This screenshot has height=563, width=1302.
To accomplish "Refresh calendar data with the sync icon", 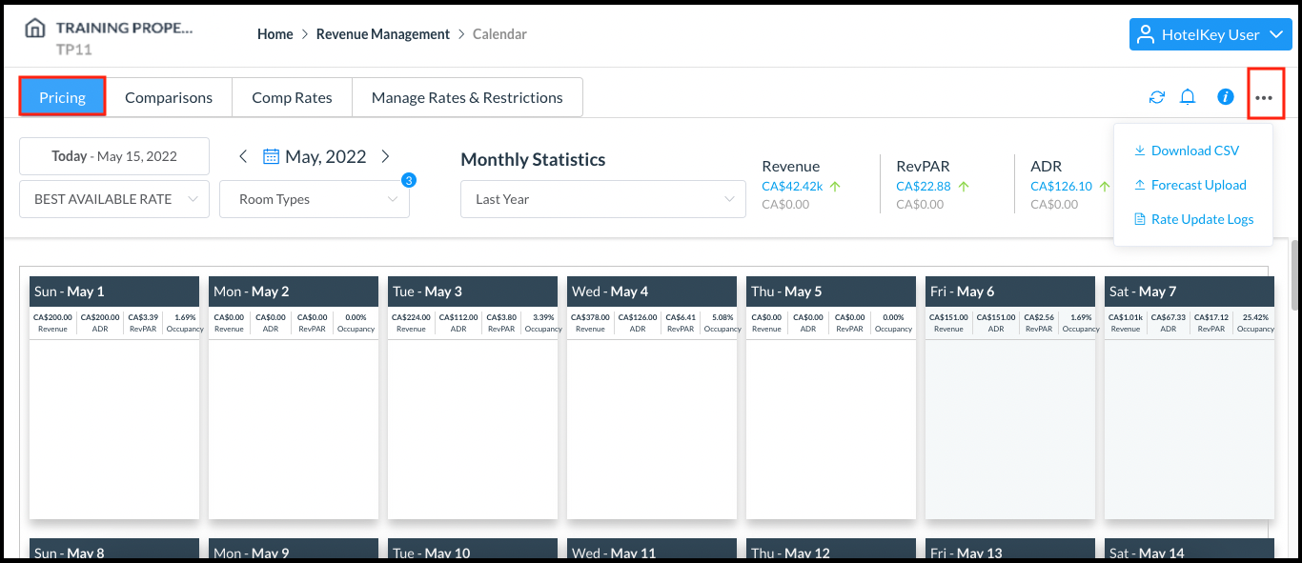I will 1156,96.
